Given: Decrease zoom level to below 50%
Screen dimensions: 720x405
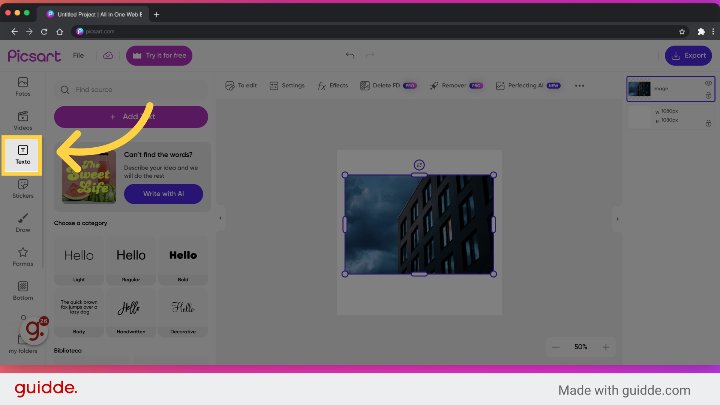Looking at the screenshot, I should (x=556, y=347).
